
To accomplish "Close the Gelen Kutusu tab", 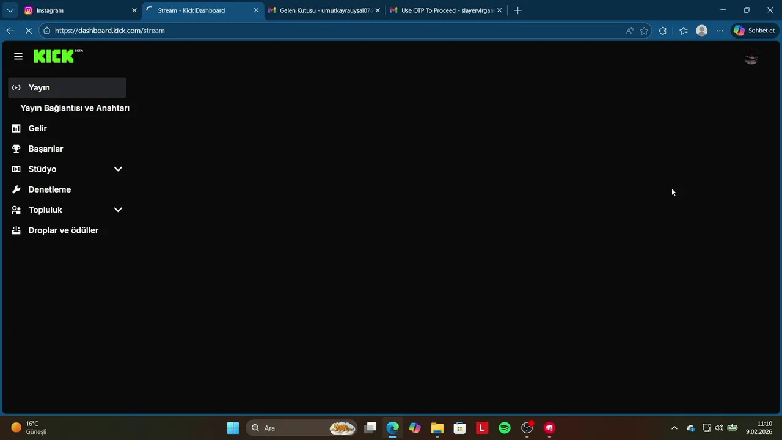I will click(378, 10).
